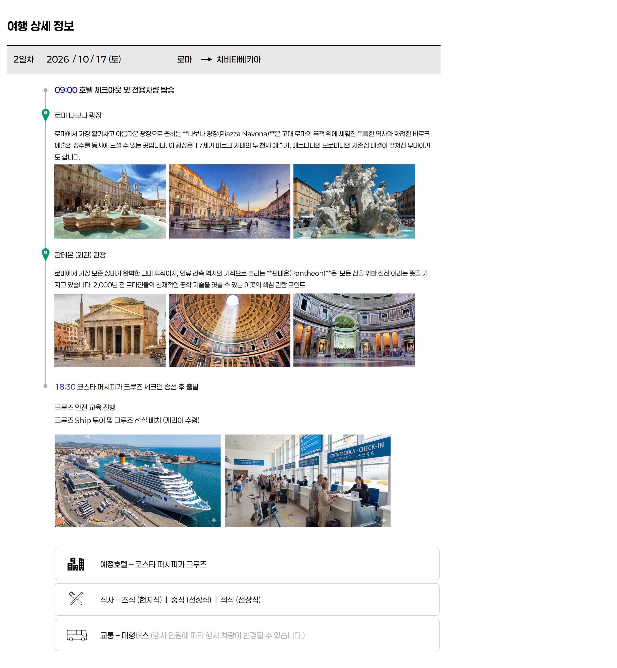Click the bus transportation icon

tap(77, 635)
